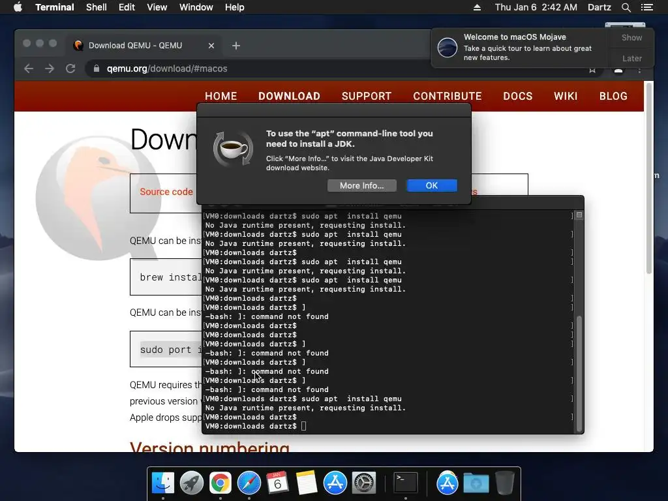Click the sudo port code block
The image size is (668, 501).
pos(166,350)
